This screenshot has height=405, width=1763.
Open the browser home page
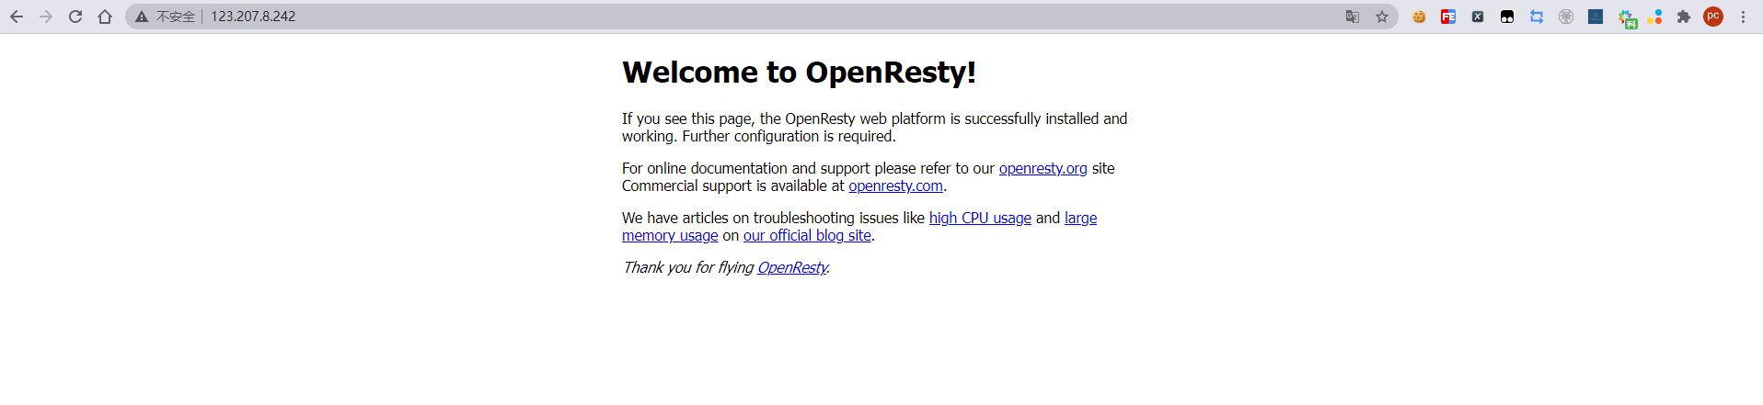tap(105, 17)
